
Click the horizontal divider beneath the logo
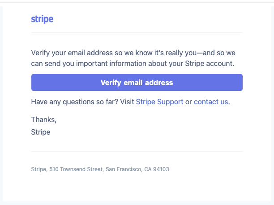click(x=137, y=33)
